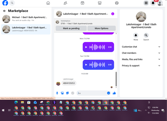Click the chat scrollbar thumb
Screen dimensions: 167x121
116,79
